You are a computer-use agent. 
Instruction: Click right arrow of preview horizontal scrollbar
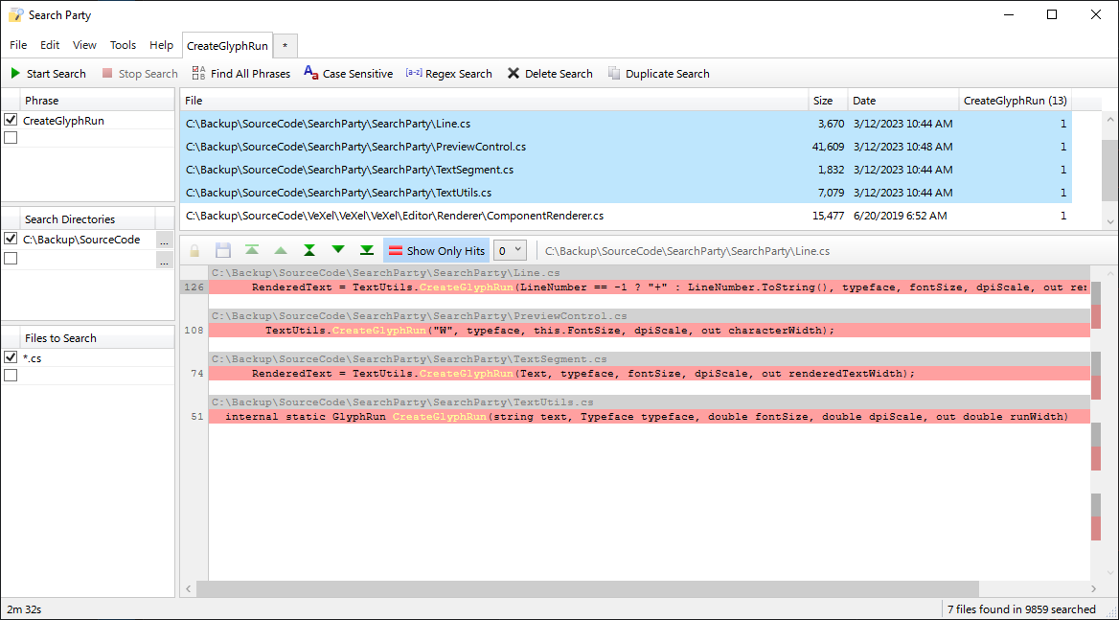tap(1093, 588)
